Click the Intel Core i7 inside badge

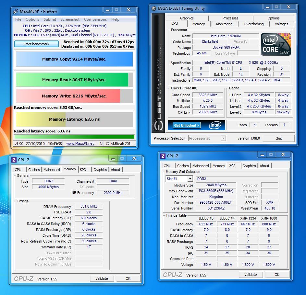click(x=276, y=44)
